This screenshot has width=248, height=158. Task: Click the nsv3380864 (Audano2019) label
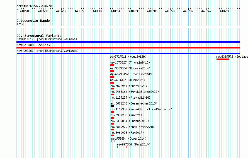[x=130, y=121]
